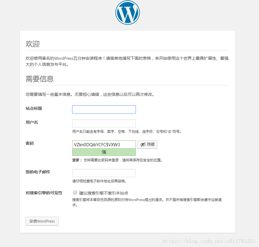This screenshot has height=247, width=259.
Task: Click the 对搜索引擎的可见性 label
Action: point(44,193)
